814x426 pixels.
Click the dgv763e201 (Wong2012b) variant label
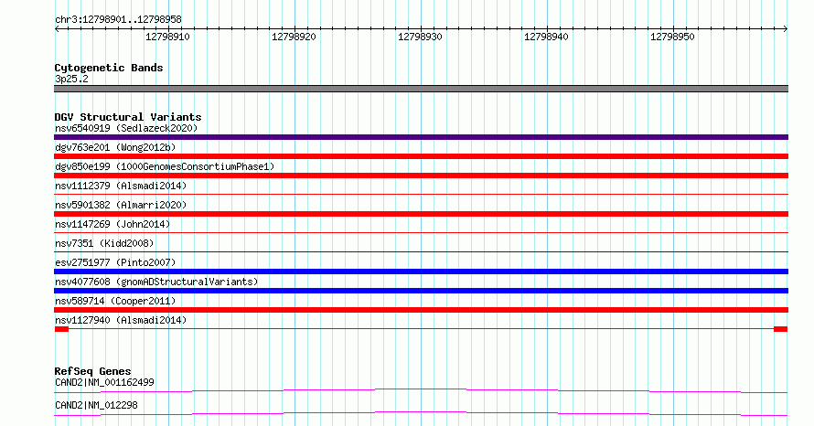coord(115,147)
